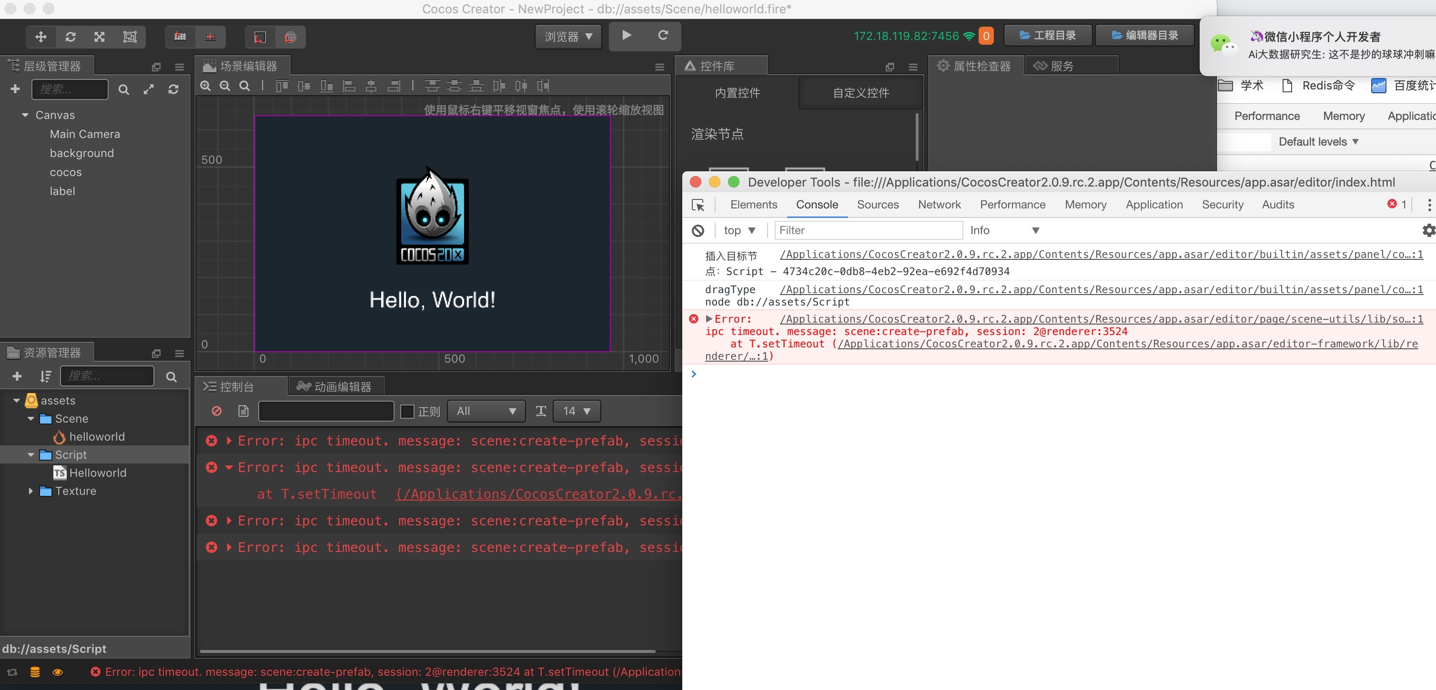Click the 编辑器目录 button
The height and width of the screenshot is (690, 1436).
pyautogui.click(x=1144, y=35)
